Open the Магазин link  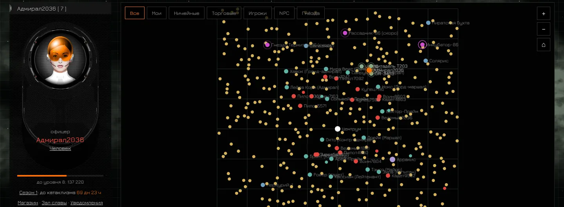(x=28, y=203)
